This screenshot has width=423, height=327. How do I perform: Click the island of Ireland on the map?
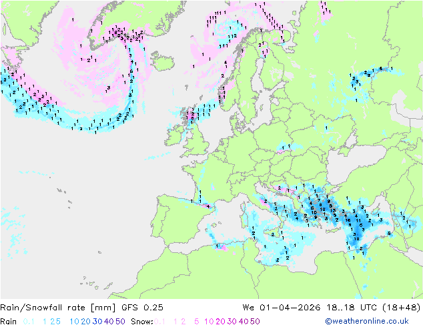pyautogui.click(x=173, y=135)
